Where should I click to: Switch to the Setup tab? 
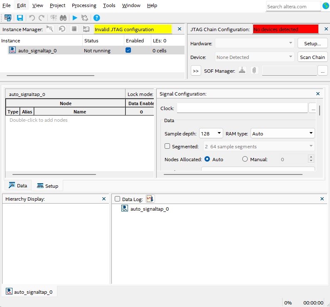coord(47,186)
